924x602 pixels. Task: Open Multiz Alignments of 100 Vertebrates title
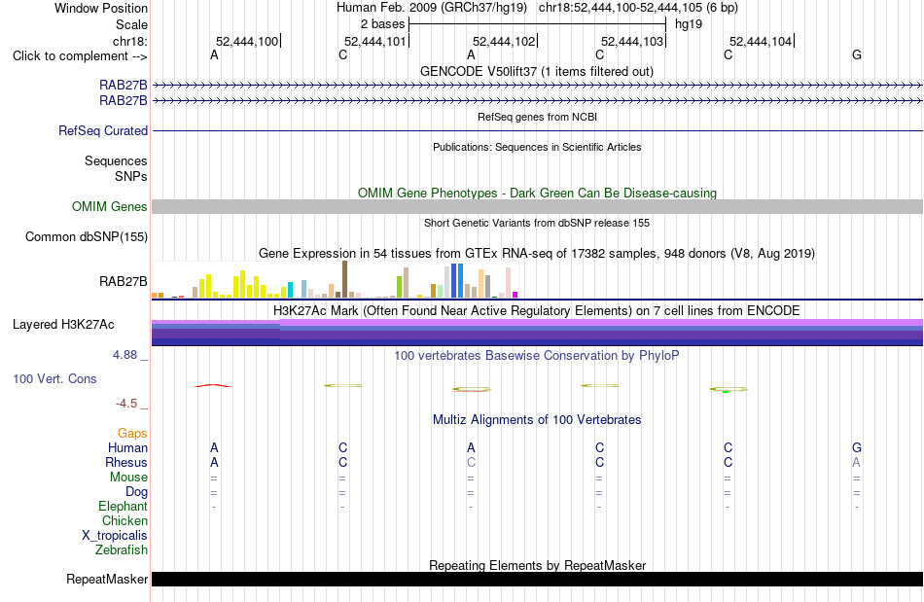point(537,419)
